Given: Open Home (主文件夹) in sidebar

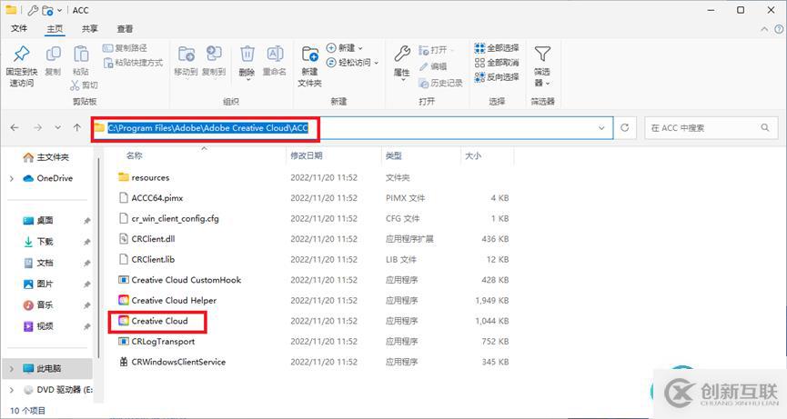Looking at the screenshot, I should 46,157.
